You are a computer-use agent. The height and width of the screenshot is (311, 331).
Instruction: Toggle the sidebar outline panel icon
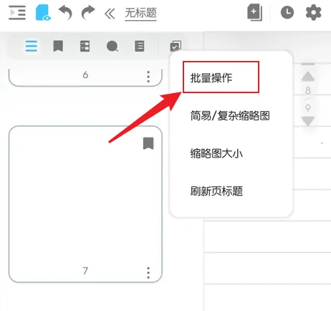[x=17, y=12]
